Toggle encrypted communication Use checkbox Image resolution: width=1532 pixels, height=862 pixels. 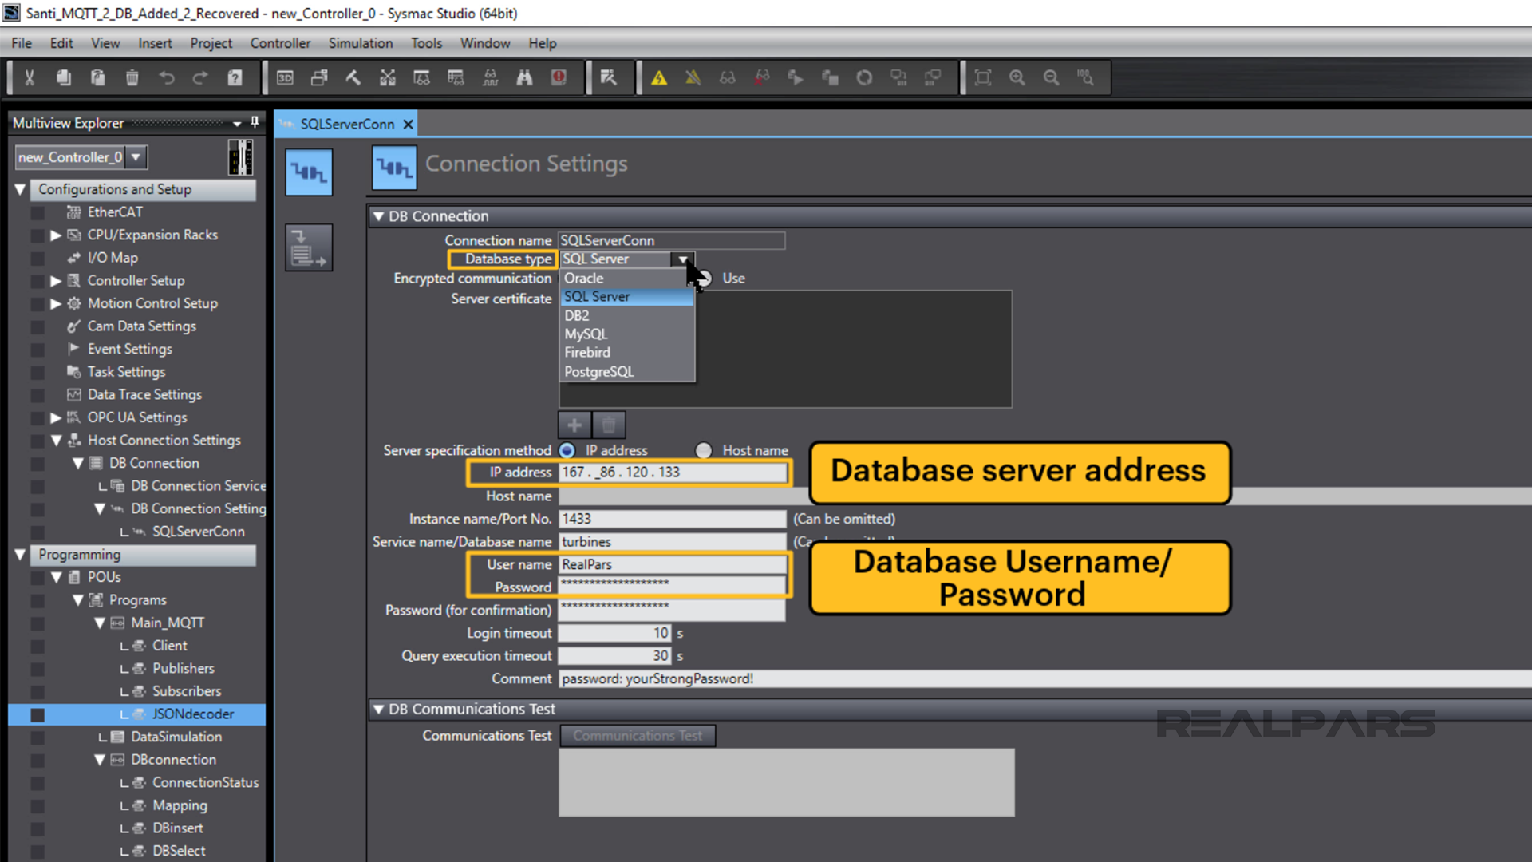click(703, 277)
